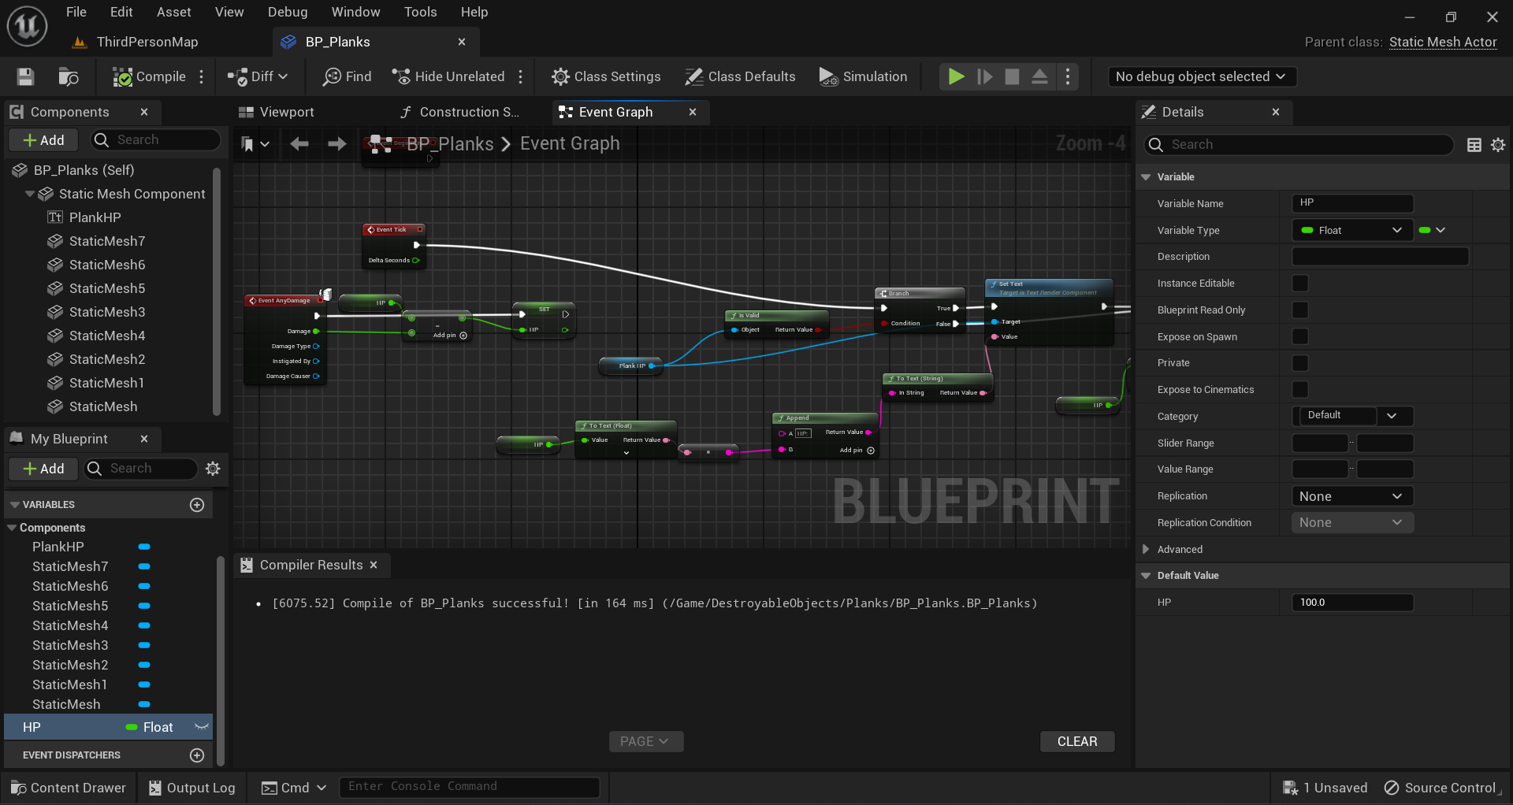This screenshot has width=1513, height=805.
Task: Click the Browse to asset icon
Action: [69, 76]
